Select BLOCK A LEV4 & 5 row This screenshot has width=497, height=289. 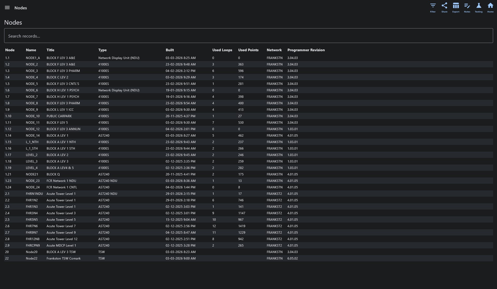[248, 168]
